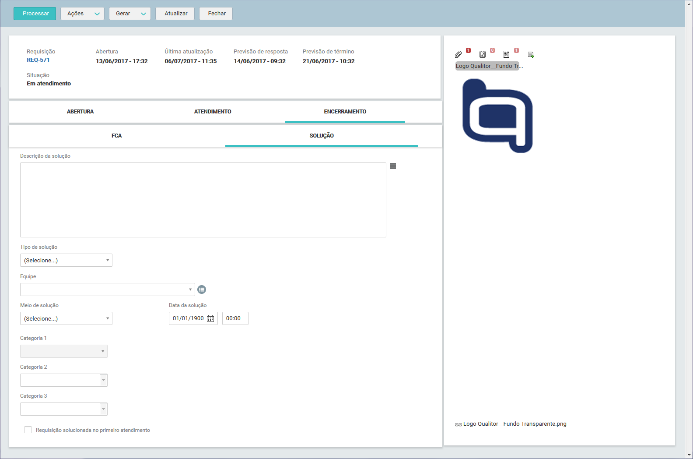Select the SOLUÇÃO sub-tab

322,136
